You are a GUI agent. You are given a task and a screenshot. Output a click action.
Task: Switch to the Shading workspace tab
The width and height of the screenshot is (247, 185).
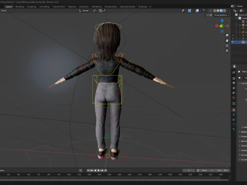coord(72,7)
